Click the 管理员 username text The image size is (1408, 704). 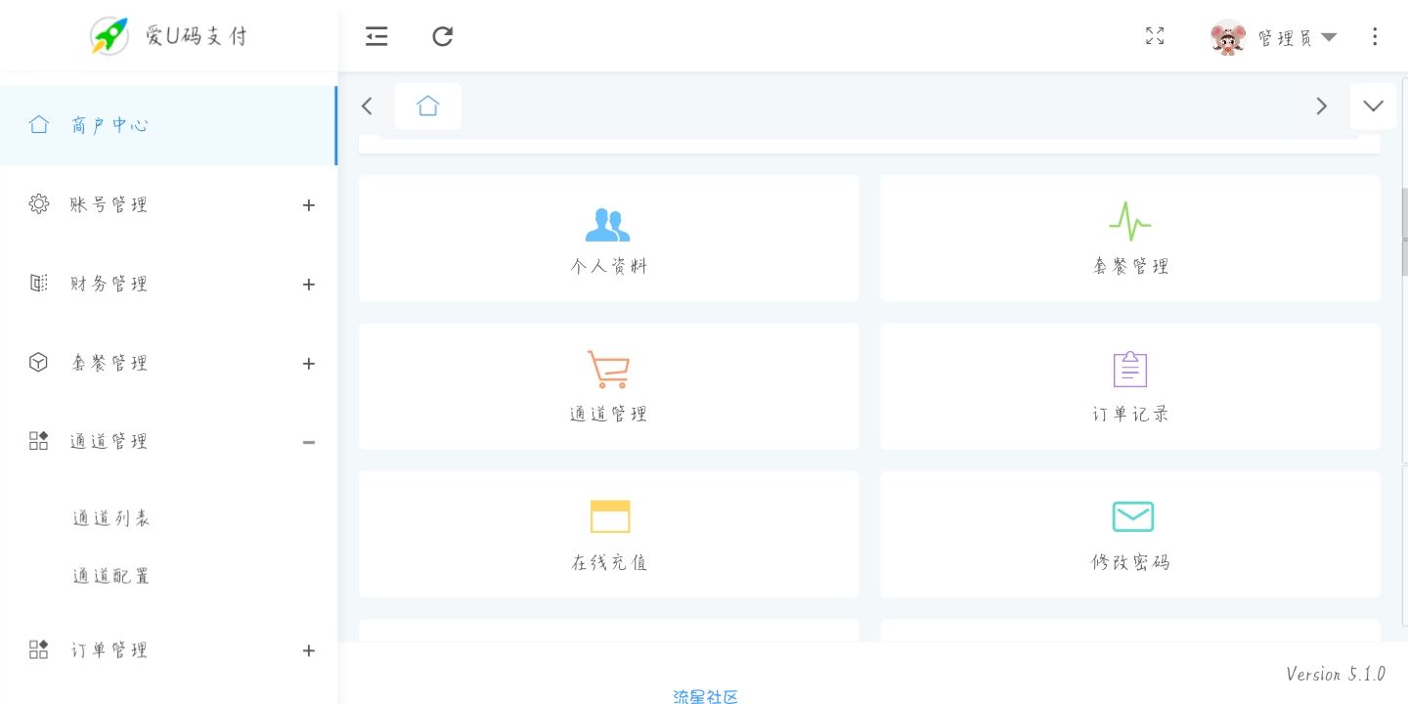pos(1285,38)
